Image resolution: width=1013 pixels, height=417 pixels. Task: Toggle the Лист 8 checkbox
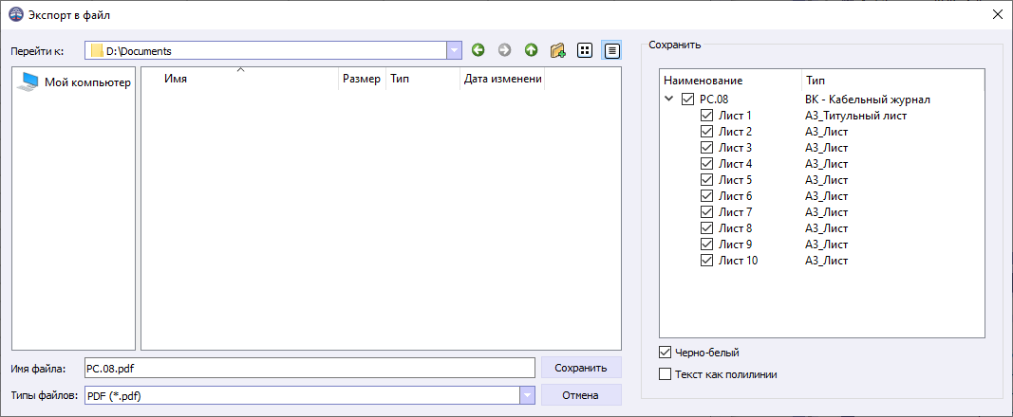pyautogui.click(x=706, y=228)
